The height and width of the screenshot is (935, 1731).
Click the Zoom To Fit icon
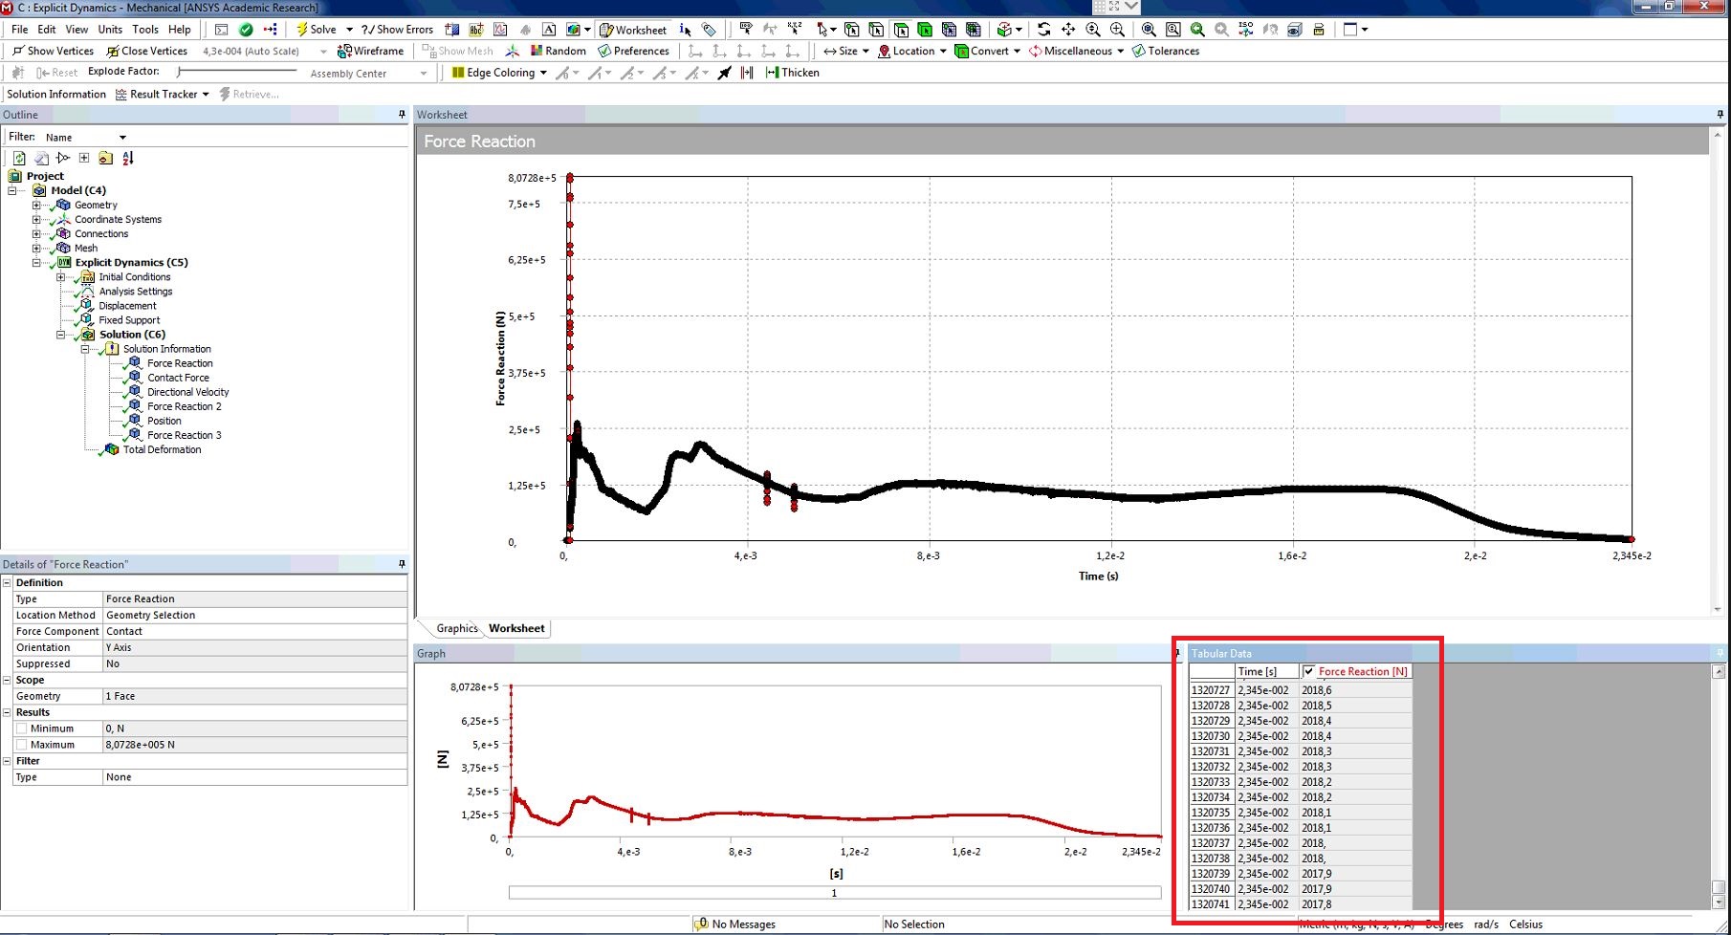(x=1149, y=30)
